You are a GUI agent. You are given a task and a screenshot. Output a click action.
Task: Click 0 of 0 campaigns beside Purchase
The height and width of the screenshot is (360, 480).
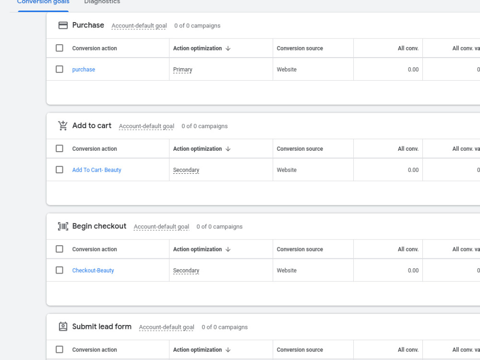click(197, 26)
